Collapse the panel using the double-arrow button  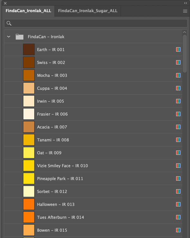pos(185,3)
